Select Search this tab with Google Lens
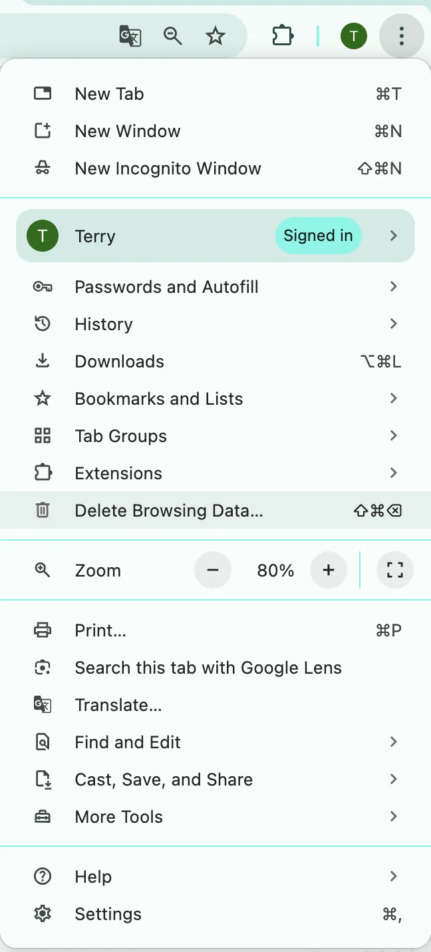 [209, 667]
